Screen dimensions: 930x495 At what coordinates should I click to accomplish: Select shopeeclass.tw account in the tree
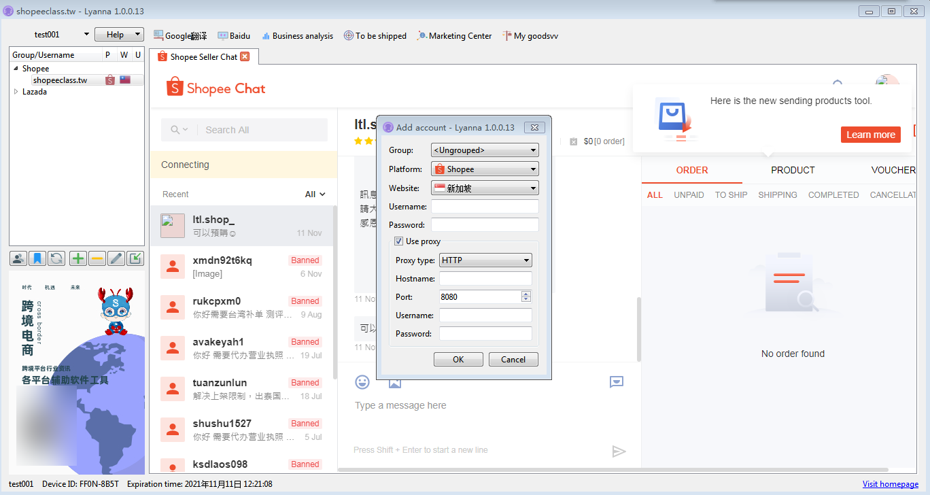[x=61, y=80]
